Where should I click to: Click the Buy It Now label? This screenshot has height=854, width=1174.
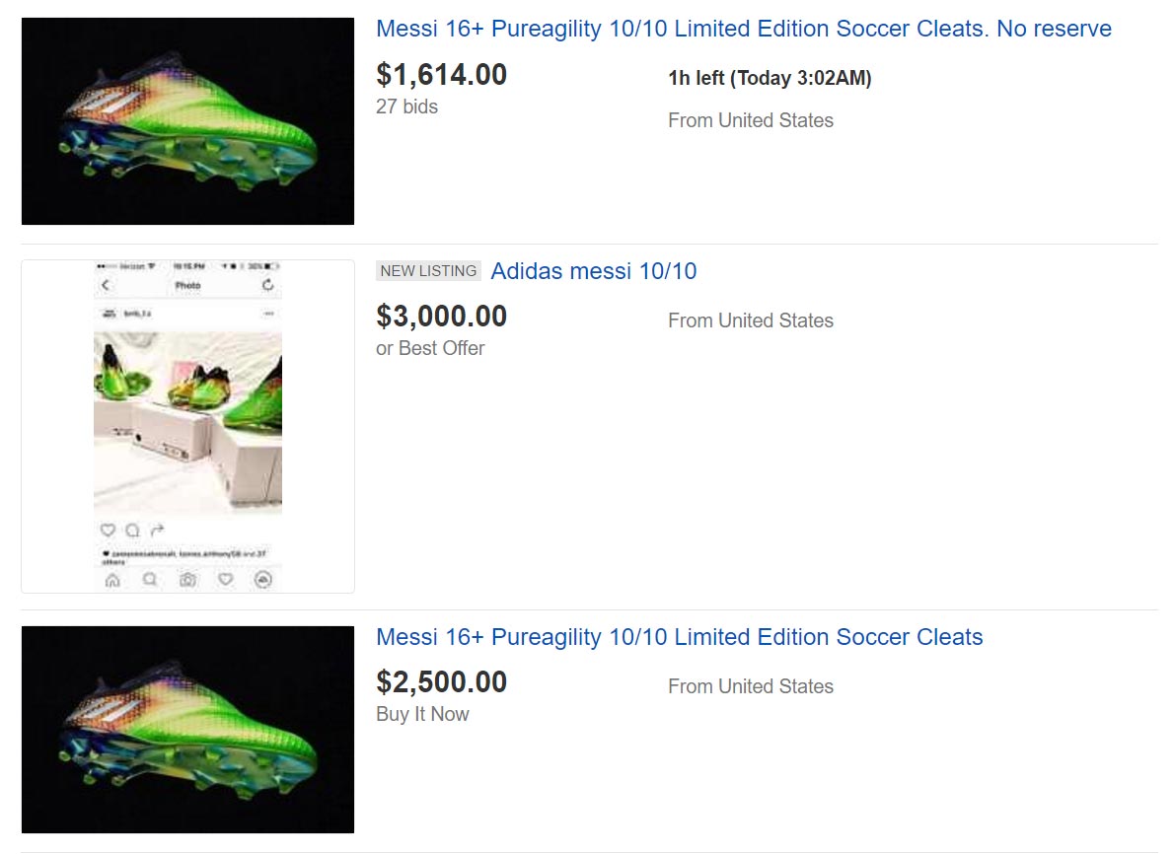423,713
